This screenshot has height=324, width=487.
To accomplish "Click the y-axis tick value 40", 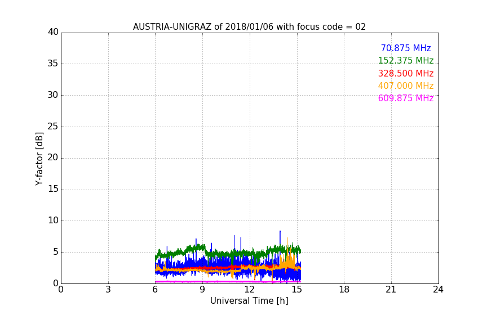I will coord(53,32).
